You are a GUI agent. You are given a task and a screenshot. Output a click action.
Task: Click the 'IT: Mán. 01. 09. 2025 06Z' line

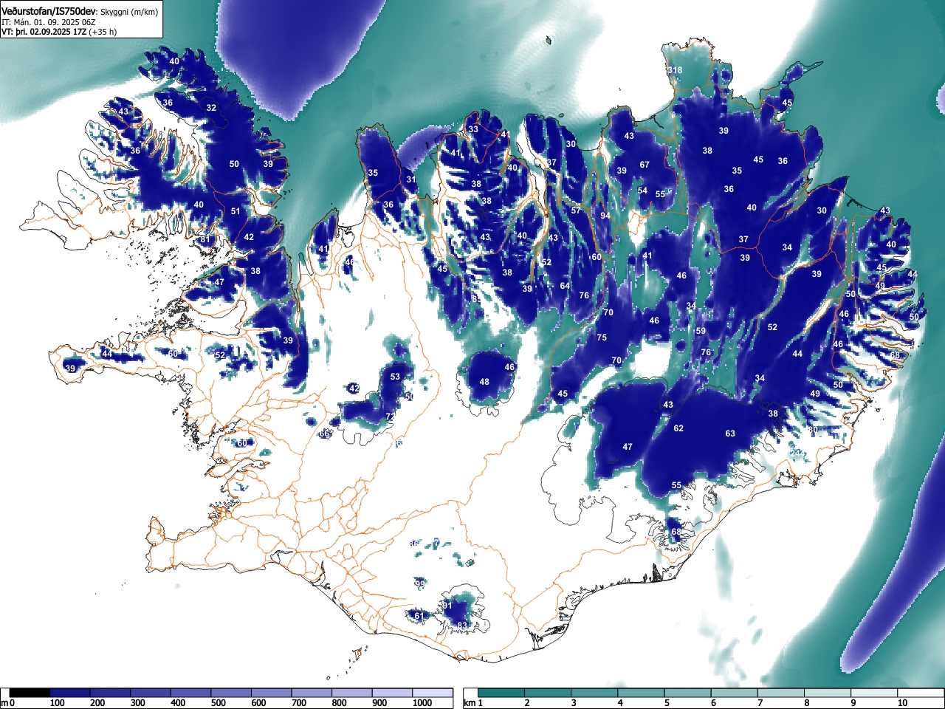click(x=48, y=22)
